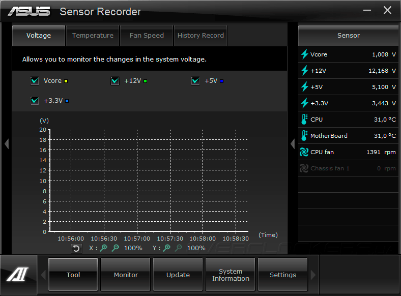
Task: Click the +5V lightning bolt sensor icon
Action: click(304, 87)
